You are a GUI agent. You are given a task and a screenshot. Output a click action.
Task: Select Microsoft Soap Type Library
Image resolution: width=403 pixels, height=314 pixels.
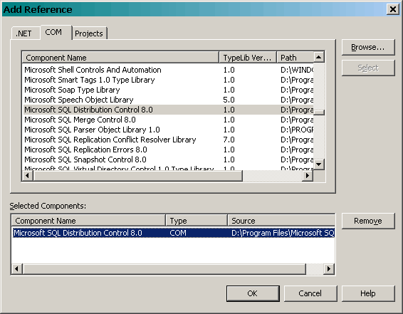(168, 90)
